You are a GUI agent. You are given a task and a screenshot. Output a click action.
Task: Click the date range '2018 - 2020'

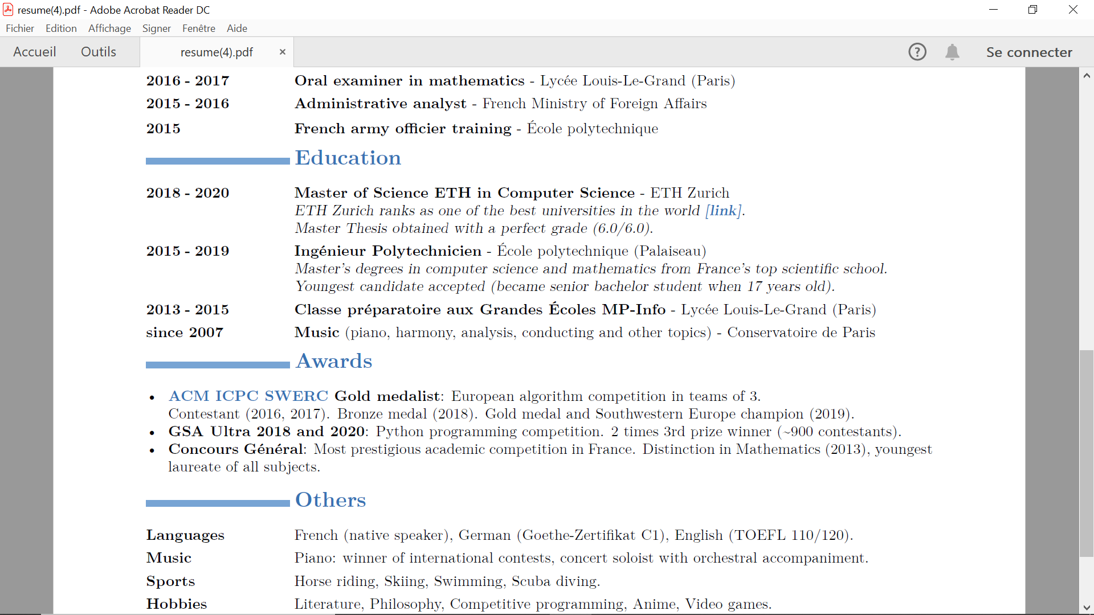[187, 193]
